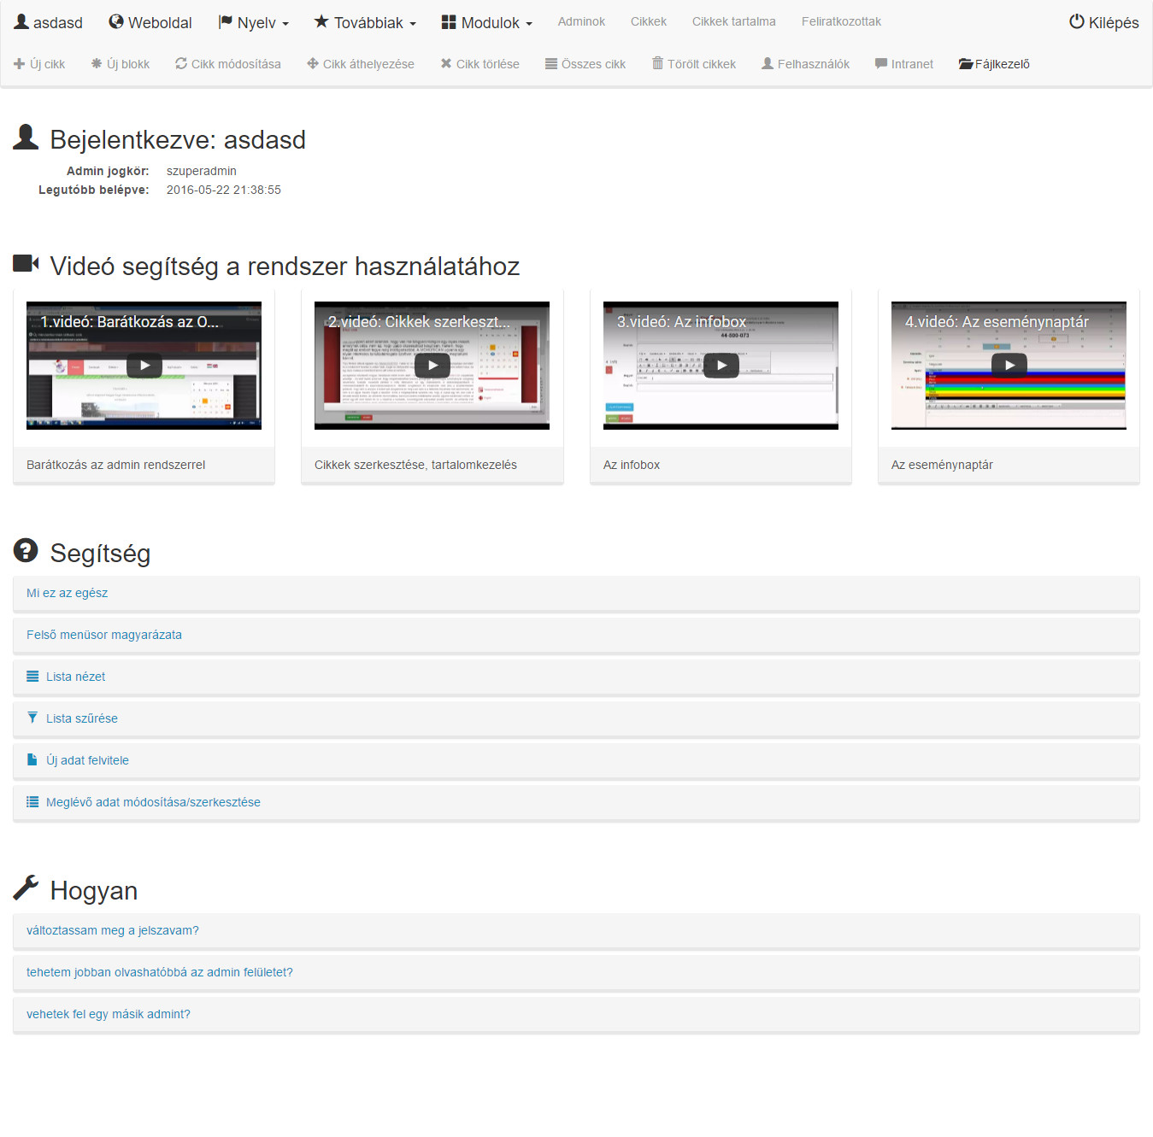This screenshot has width=1153, height=1137.
Task: Click the speech bubble Intranet icon
Action: point(881,64)
